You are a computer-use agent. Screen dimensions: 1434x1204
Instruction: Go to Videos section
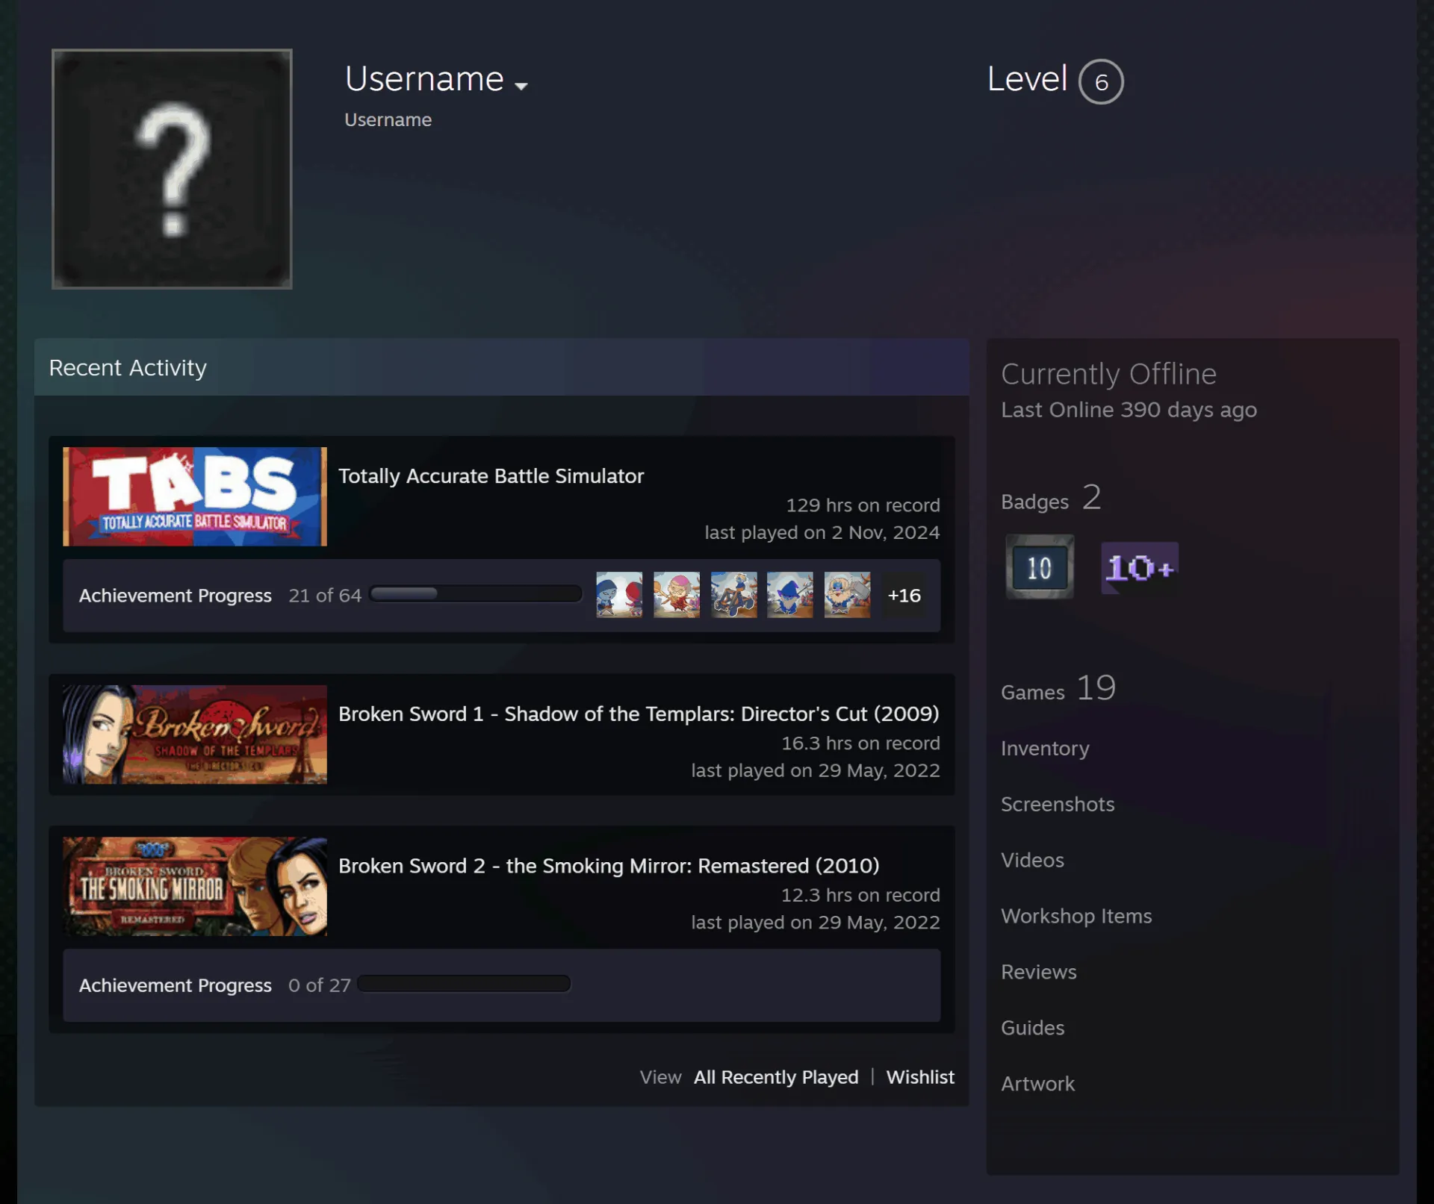click(1032, 860)
